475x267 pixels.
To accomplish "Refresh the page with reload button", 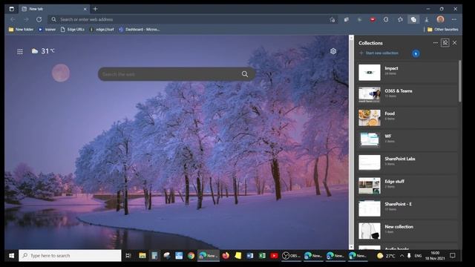I will point(39,19).
